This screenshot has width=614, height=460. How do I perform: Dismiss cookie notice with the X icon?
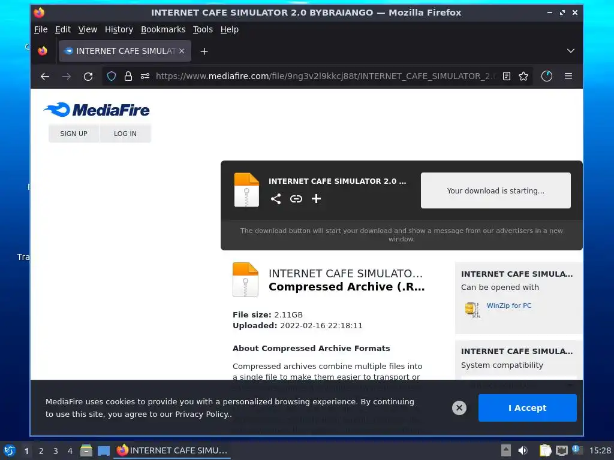459,408
